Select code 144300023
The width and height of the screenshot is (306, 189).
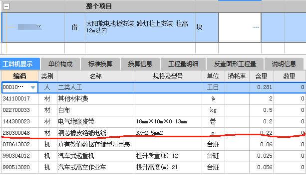pyautogui.click(x=19, y=122)
